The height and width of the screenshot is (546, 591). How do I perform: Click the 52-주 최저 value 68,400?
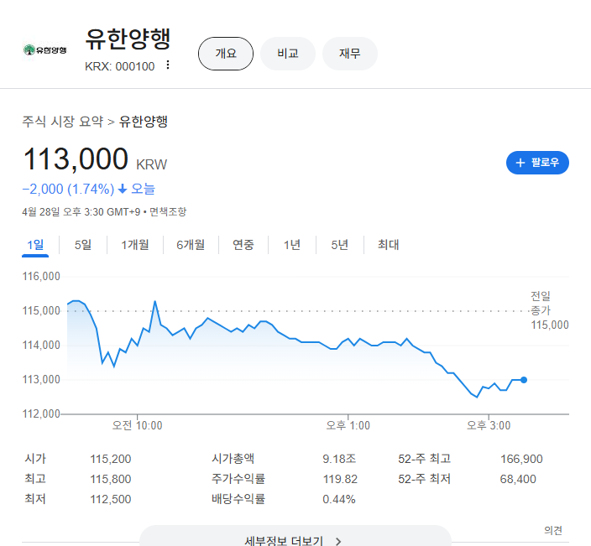point(518,479)
